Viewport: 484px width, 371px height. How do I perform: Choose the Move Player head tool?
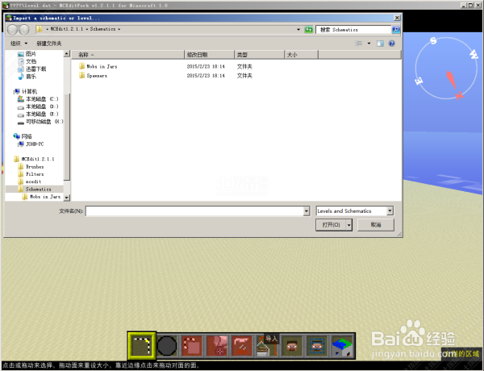pyautogui.click(x=292, y=346)
